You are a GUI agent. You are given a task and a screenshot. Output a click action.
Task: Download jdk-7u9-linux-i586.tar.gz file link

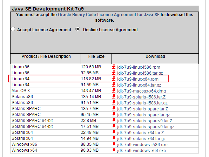(x=140, y=73)
